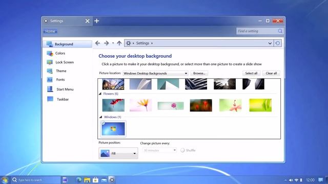Viewport: 328px width, 184px height.
Task: Select the yellow-green plant wallpaper
Action: click(x=260, y=105)
